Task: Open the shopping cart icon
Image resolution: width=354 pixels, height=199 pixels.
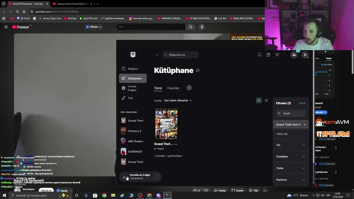Action: click(277, 55)
